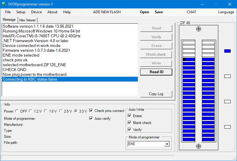Click the Copy Log button
237x161 pixels.
click(x=156, y=94)
